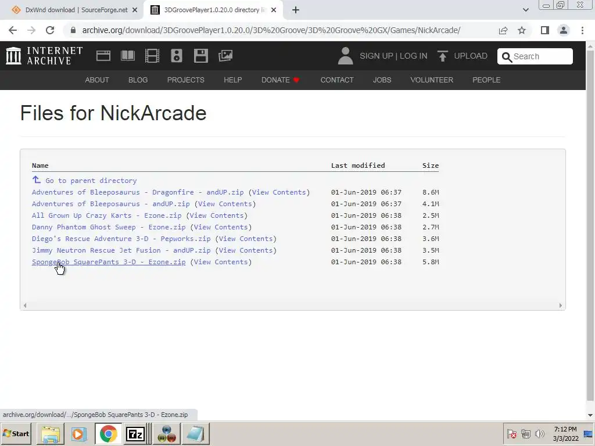The image size is (595, 446).
Task: Open the Video film icon in the header
Action: pyautogui.click(x=152, y=56)
